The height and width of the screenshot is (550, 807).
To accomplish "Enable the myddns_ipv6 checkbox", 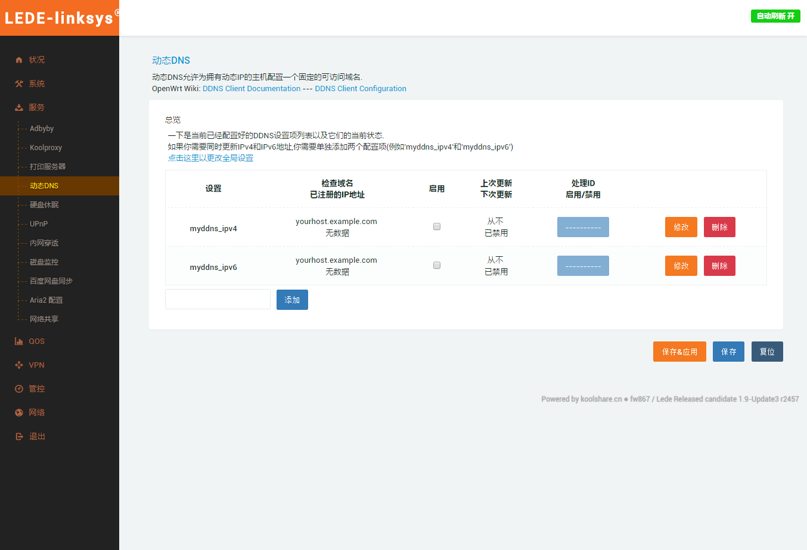I will point(437,265).
